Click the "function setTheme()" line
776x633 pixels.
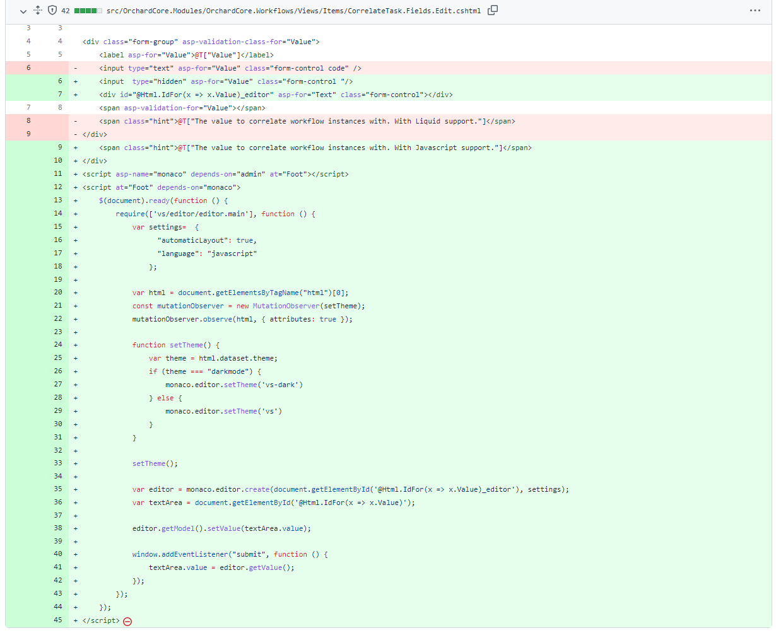389,345
